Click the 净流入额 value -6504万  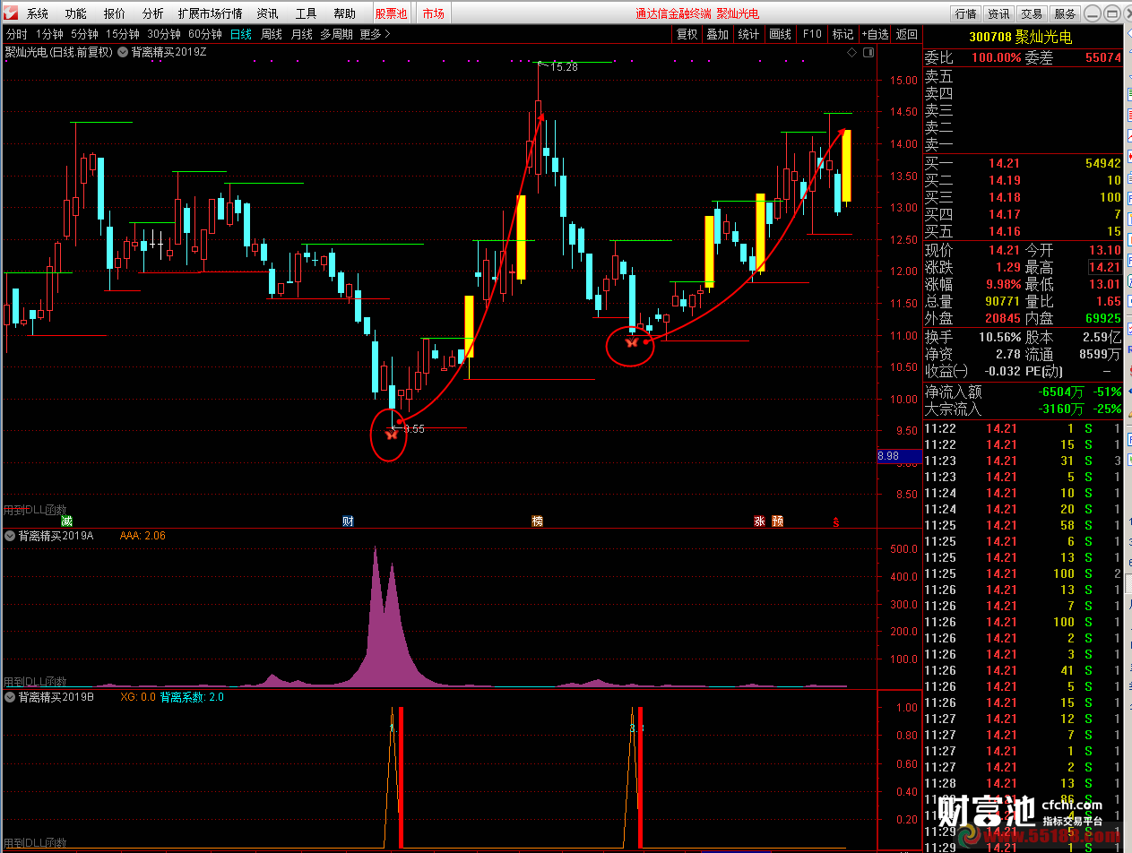pos(1060,392)
